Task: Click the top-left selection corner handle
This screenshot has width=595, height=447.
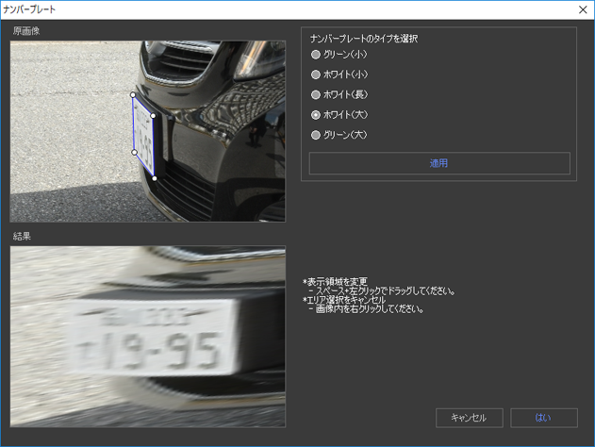Action: (x=133, y=94)
